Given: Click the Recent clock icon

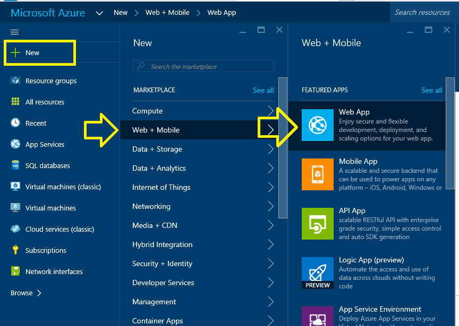Looking at the screenshot, I should coord(15,122).
